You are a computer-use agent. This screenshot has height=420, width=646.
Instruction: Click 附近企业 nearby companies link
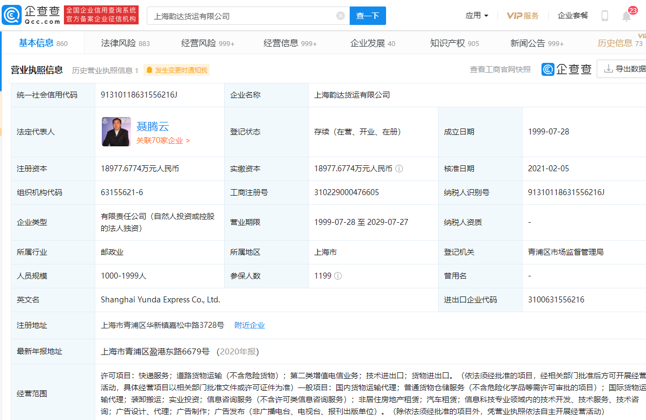point(249,325)
